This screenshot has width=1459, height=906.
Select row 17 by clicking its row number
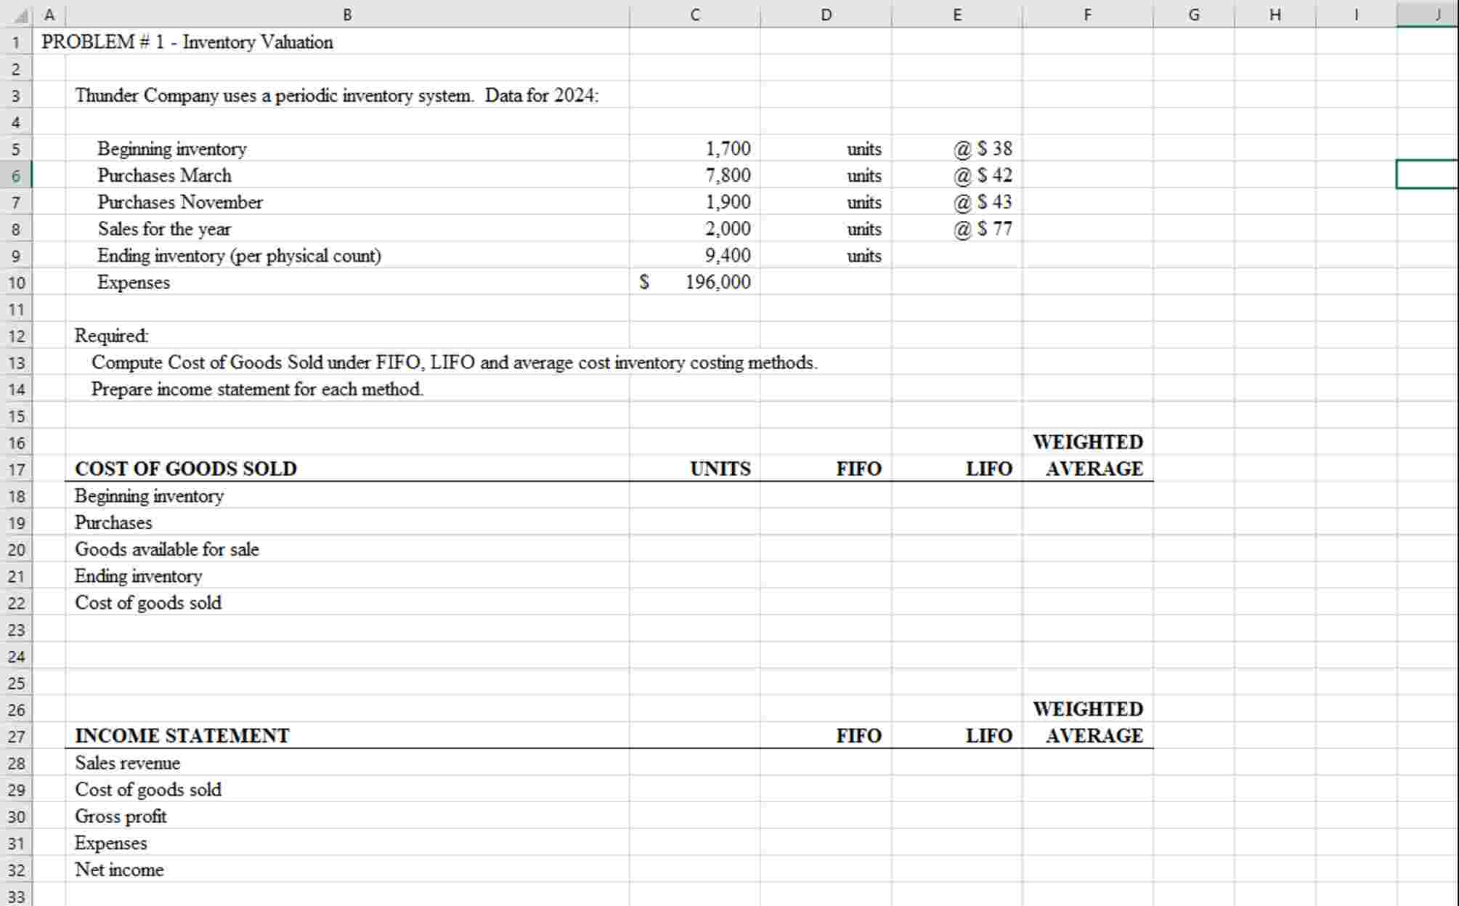point(15,469)
